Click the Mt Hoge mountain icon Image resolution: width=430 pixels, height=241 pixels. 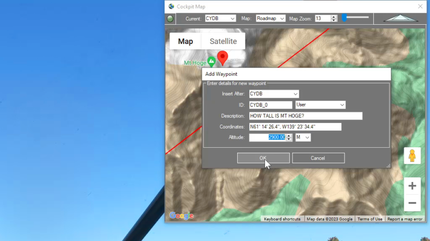[x=211, y=62]
